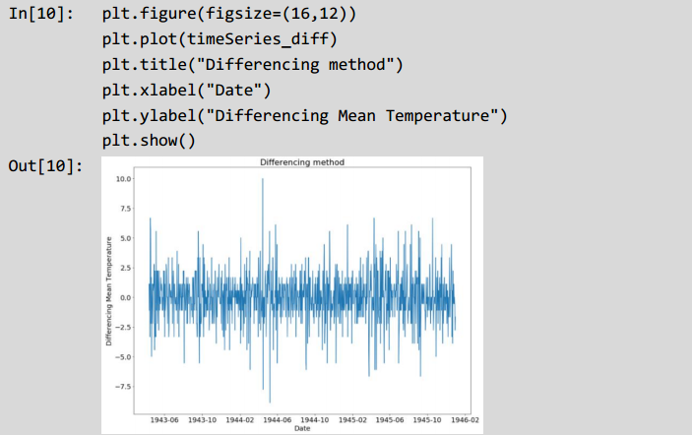
Task: Click code line plt.show()
Action: 149,141
